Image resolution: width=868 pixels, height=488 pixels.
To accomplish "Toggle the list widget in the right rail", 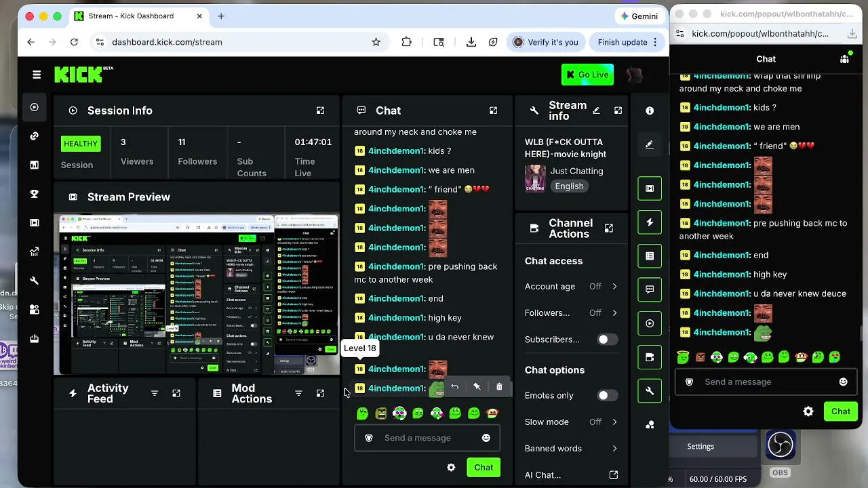I will click(x=650, y=256).
